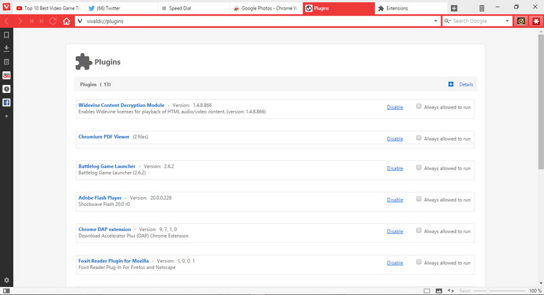
Task: Enable 'Always allowed to run' for Adobe Flash Player
Action: pyautogui.click(x=419, y=199)
